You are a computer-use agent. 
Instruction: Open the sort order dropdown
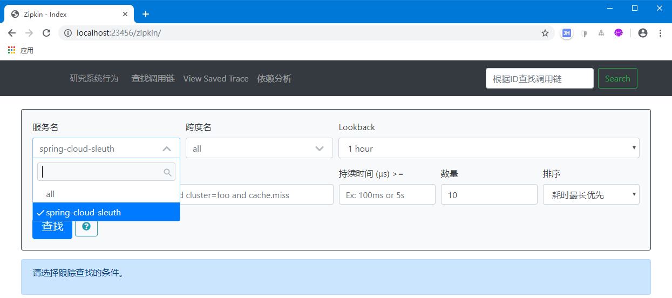point(591,195)
